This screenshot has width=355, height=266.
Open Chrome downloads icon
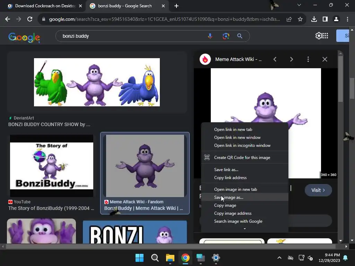coord(314,19)
